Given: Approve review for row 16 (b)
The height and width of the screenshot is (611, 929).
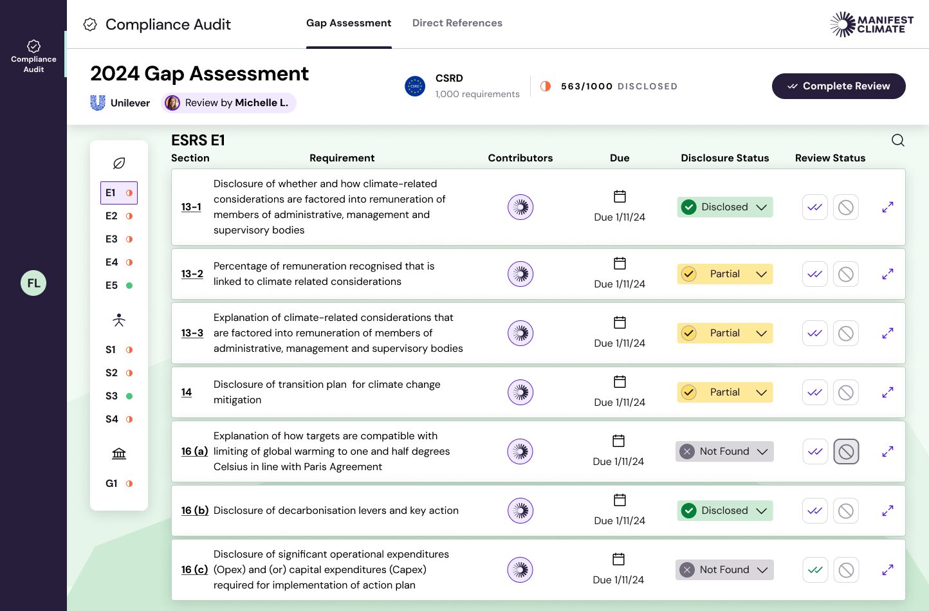Looking at the screenshot, I should click(815, 511).
